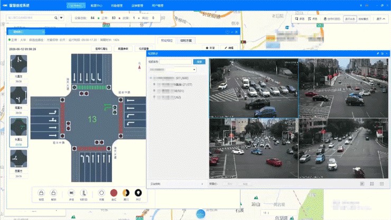Click the signal layer icon on map toolbar
This screenshot has height=220, width=391.
pos(325,19)
